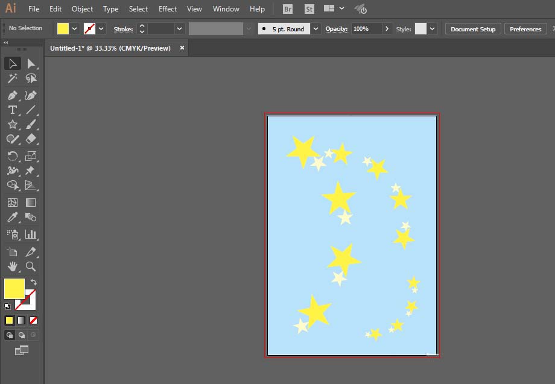Set Draw Normal mode
Screen dimensions: 555x384
[x=10, y=335]
